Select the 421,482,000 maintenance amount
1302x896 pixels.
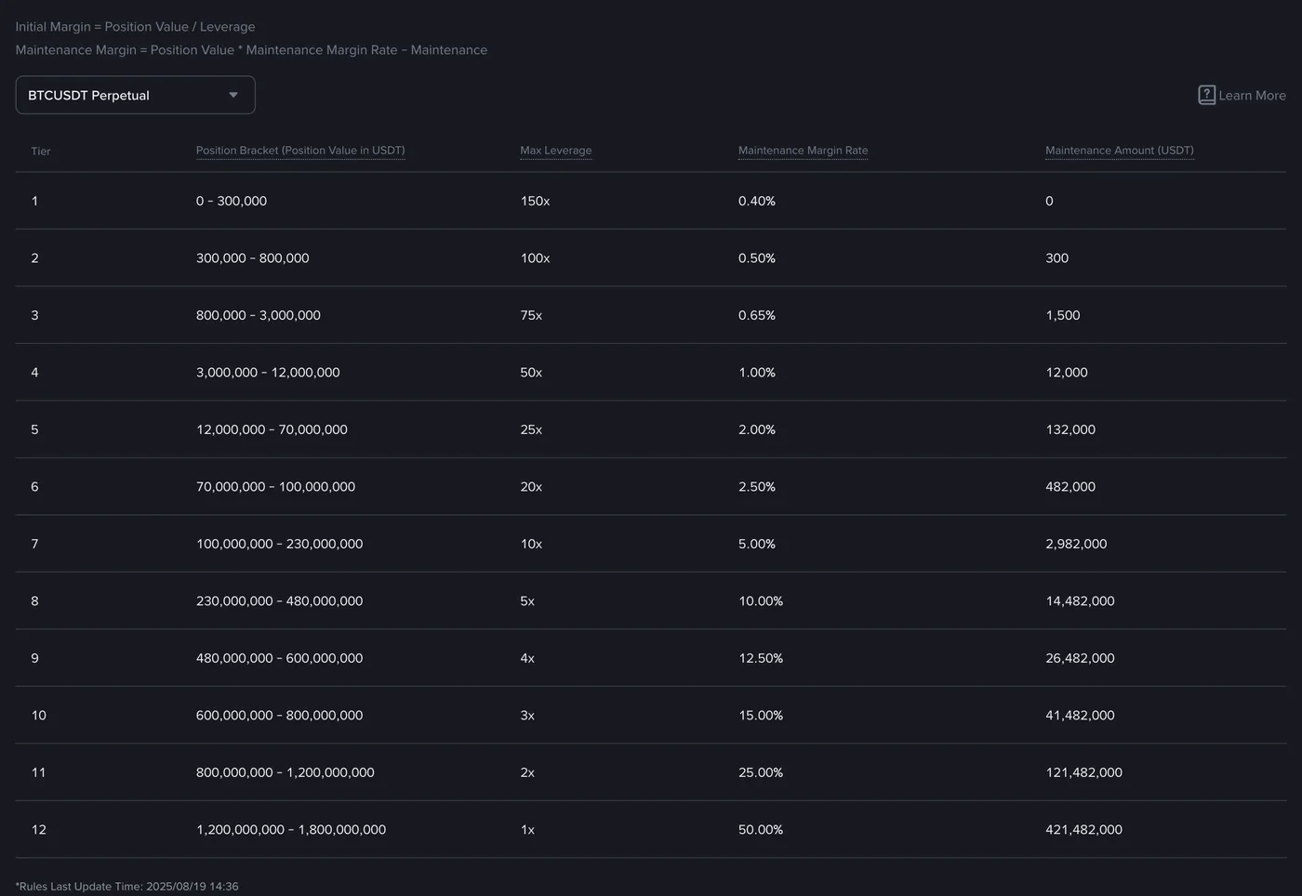[x=1083, y=830]
